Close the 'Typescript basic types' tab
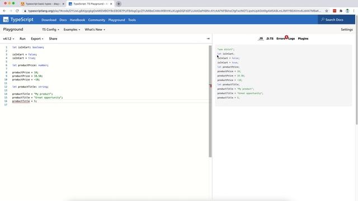Screen dimensions: 358x201 tap(63, 4)
